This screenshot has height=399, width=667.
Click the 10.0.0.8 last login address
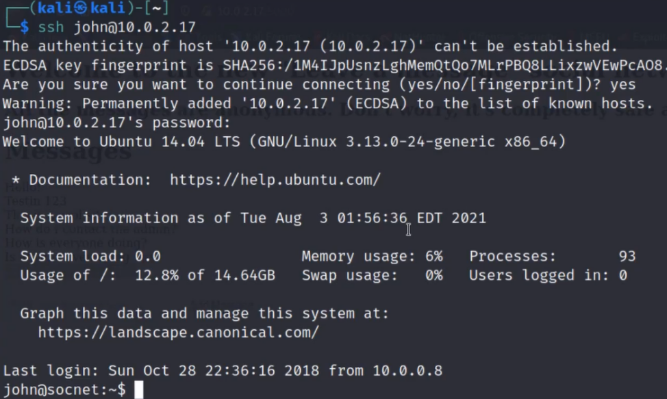click(x=407, y=371)
